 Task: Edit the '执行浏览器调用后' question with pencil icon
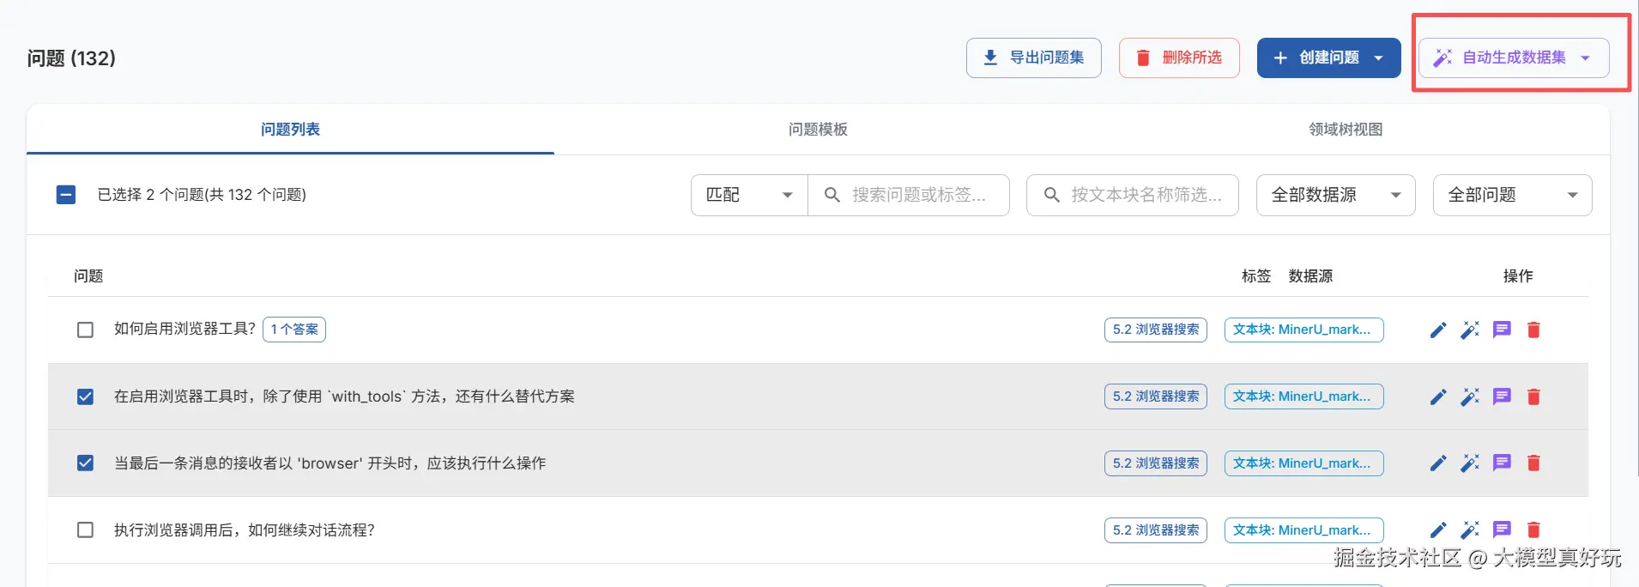tap(1438, 530)
